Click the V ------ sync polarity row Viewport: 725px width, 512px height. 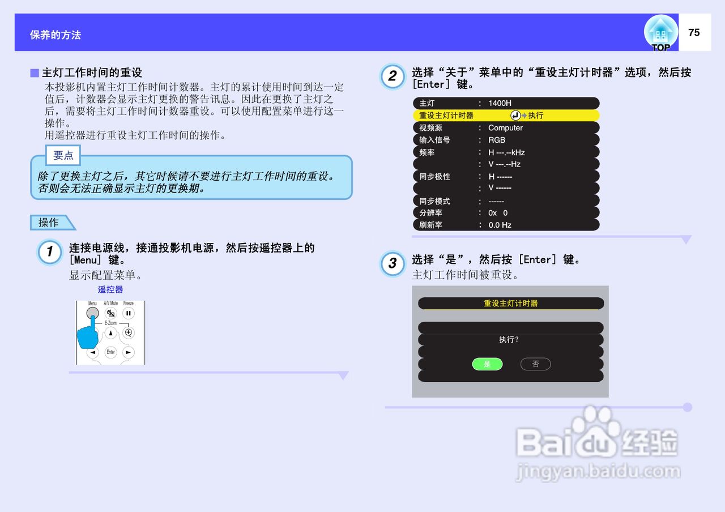tap(506, 189)
